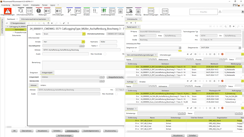244x137 pixels.
Task: Click Geografische Suche button
Action: (116, 77)
